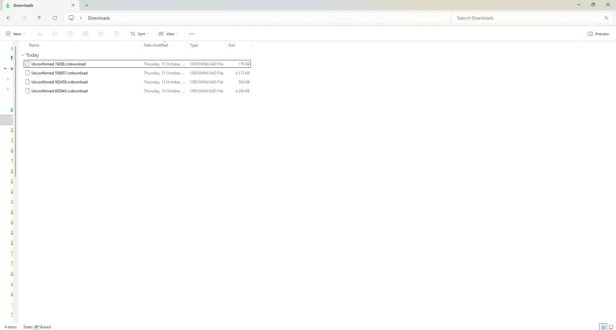Viewport: 616px width, 330px height.
Task: Open the New dropdown
Action: [x=16, y=34]
